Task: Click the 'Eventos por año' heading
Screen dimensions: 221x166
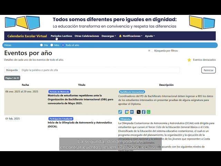Action: pos(28,53)
